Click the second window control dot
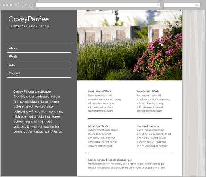 pyautogui.click(x=8, y=5)
